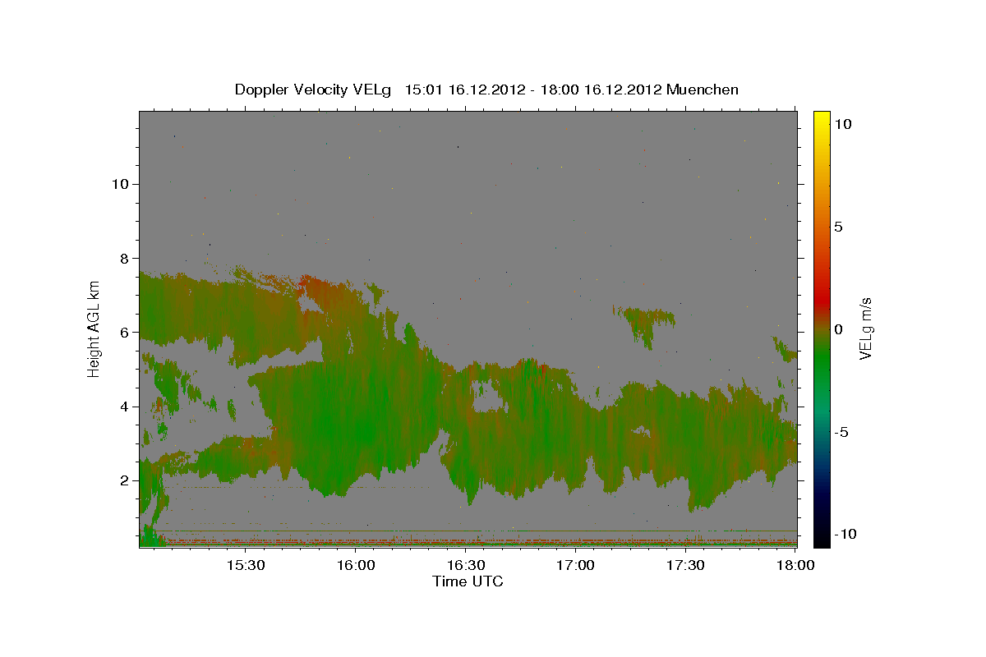The image size is (986, 657).
Task: Click the 'Time UTC' axis label
Action: coord(468,581)
